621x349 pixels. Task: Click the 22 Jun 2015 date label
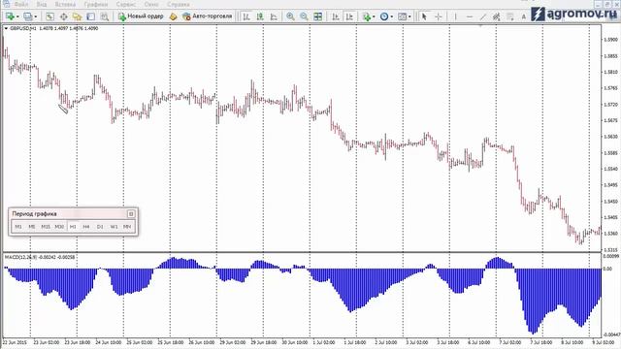16,342
